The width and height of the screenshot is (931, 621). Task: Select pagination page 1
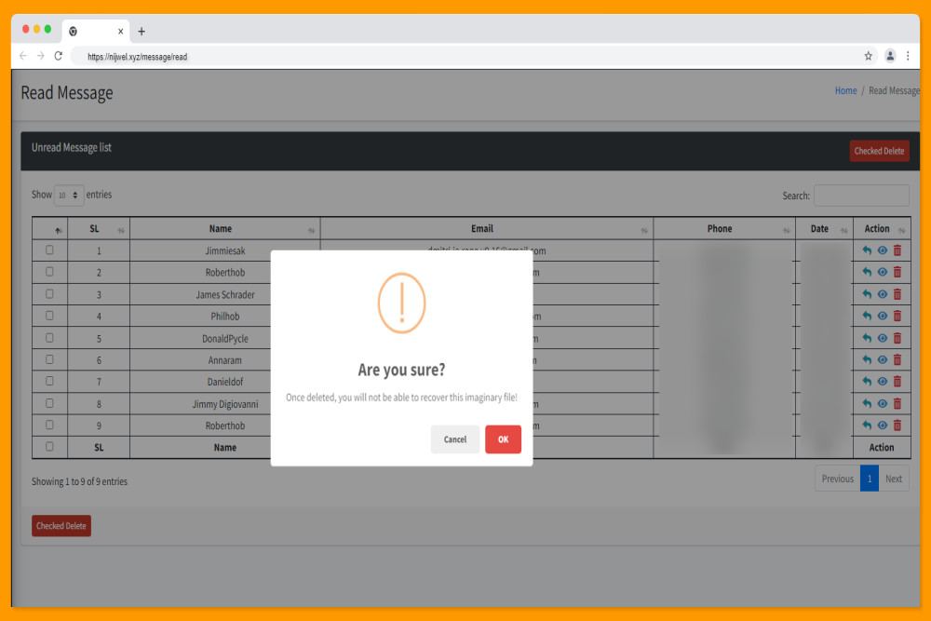click(x=870, y=479)
